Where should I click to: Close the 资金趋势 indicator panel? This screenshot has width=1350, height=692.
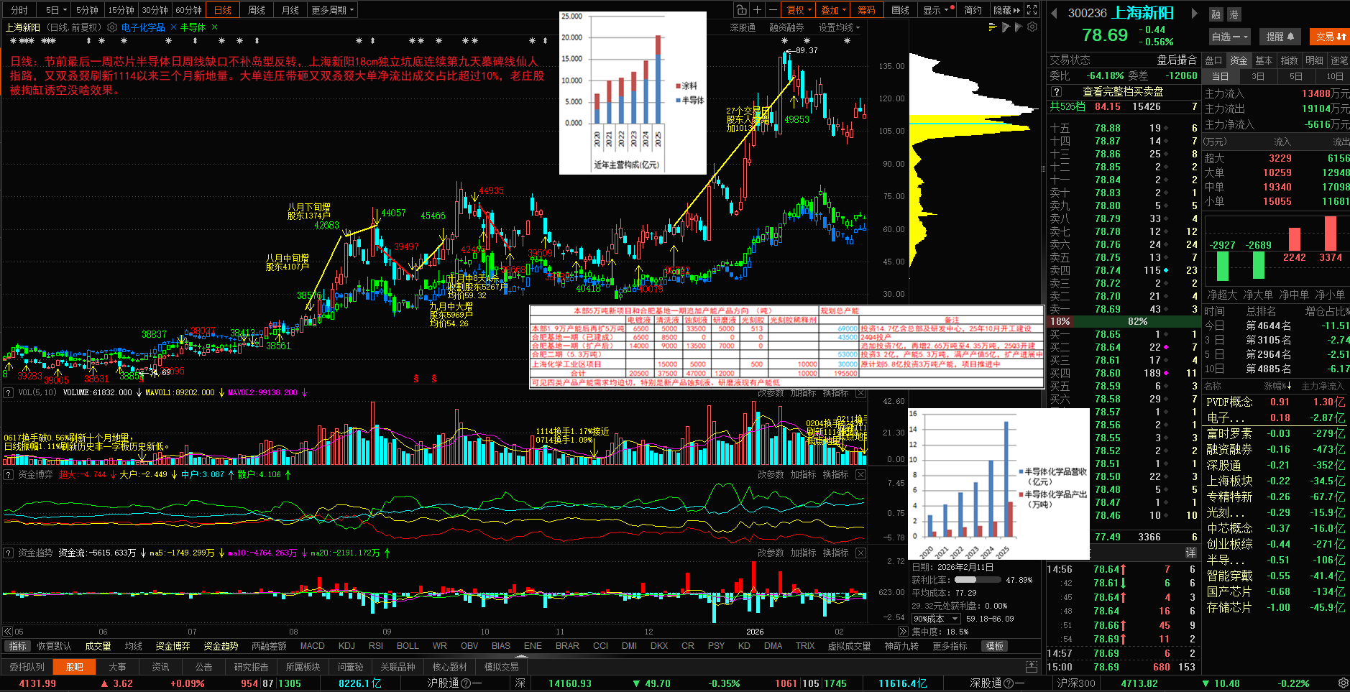click(860, 553)
